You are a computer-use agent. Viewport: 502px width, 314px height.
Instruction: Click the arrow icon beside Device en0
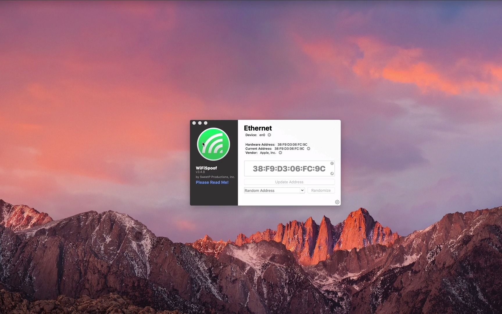pyautogui.click(x=269, y=135)
